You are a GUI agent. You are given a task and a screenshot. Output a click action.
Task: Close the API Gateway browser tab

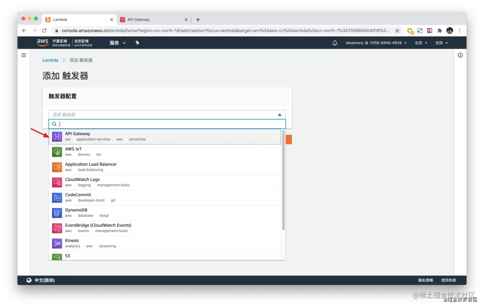click(186, 19)
